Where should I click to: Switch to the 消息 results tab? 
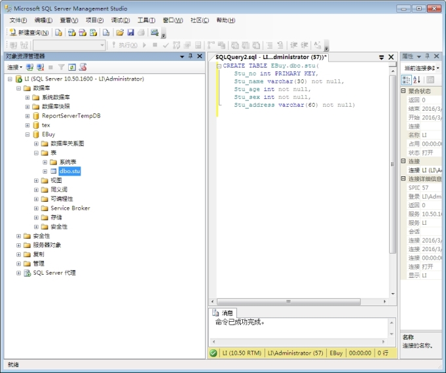pos(223,313)
